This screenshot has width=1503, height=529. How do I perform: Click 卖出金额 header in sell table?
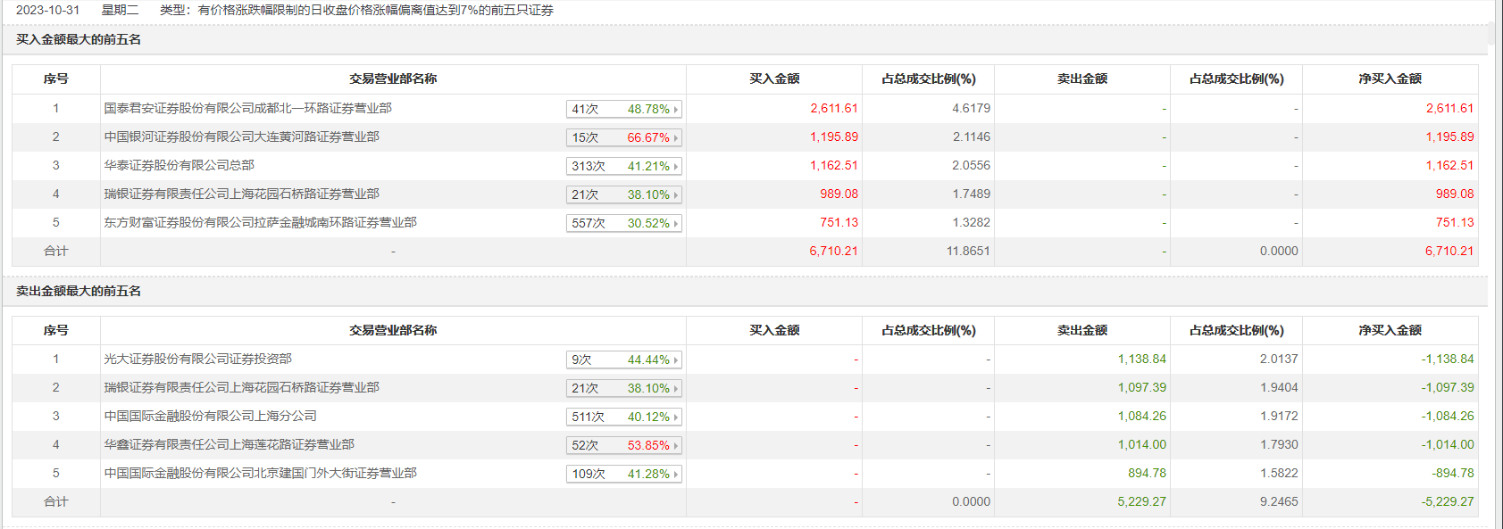(x=1082, y=330)
